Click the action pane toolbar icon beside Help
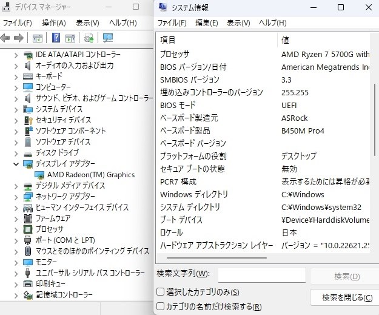379x315 pixels. pos(70,38)
